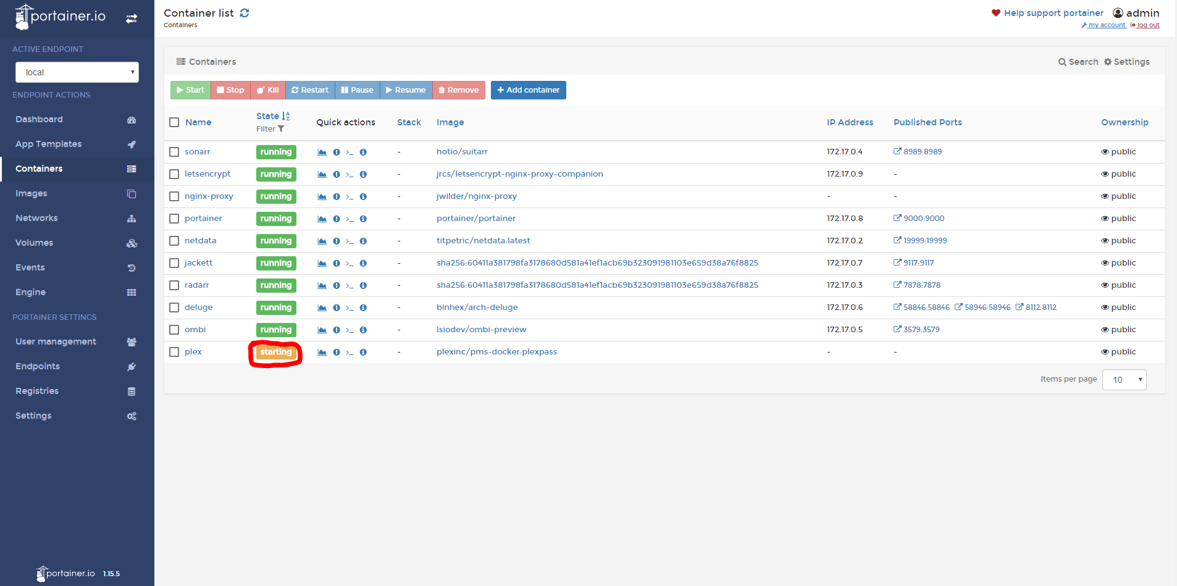Click the Search option in Containers header

pyautogui.click(x=1078, y=62)
